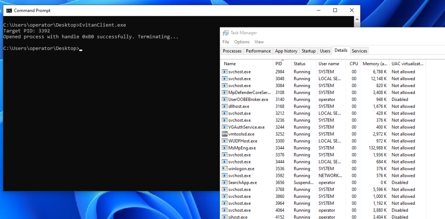Maximize the Command Prompt window
The width and height of the screenshot is (445, 219).
335,10
